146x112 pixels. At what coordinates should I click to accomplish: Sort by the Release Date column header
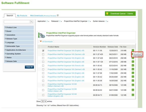[x=113, y=47]
